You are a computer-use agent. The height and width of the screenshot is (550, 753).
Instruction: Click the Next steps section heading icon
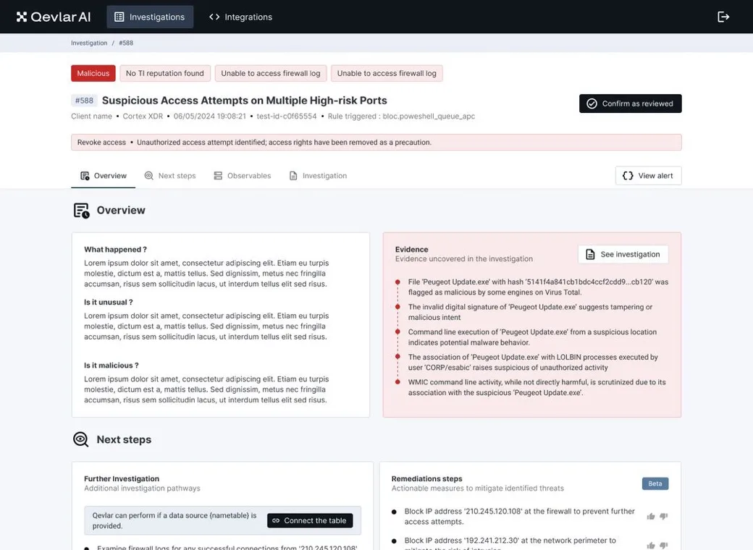click(80, 439)
